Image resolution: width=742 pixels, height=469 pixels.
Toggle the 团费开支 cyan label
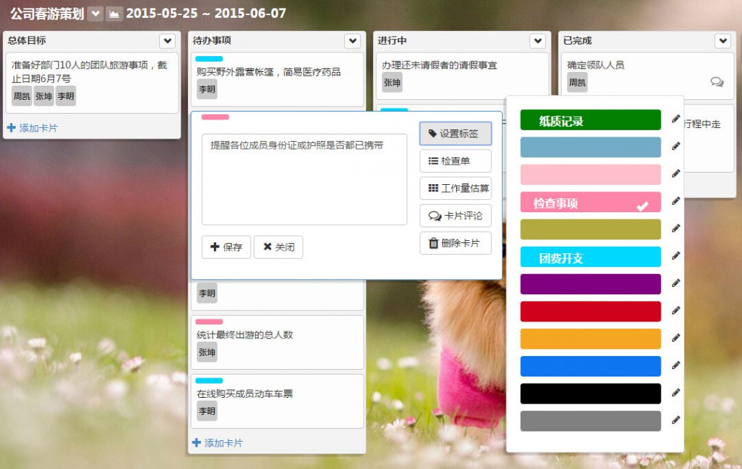pyautogui.click(x=590, y=257)
